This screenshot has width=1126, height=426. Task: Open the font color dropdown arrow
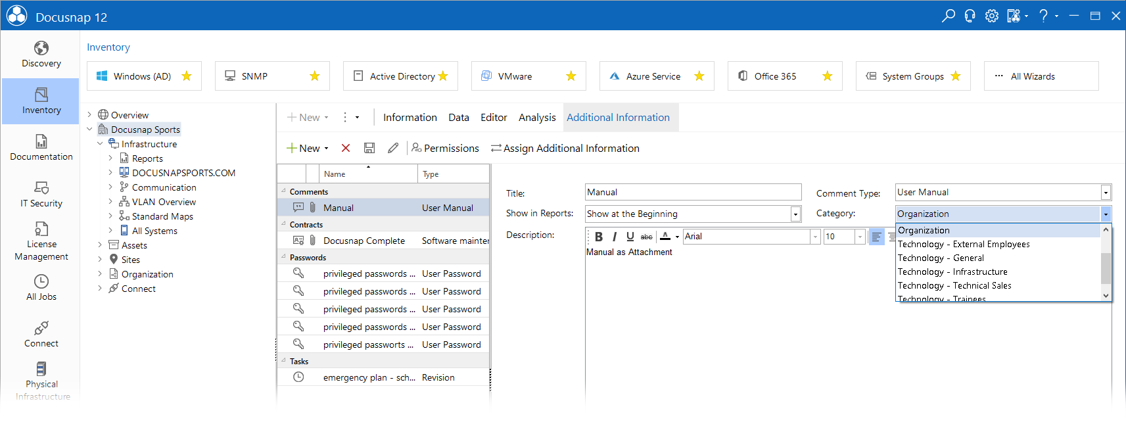(x=677, y=237)
